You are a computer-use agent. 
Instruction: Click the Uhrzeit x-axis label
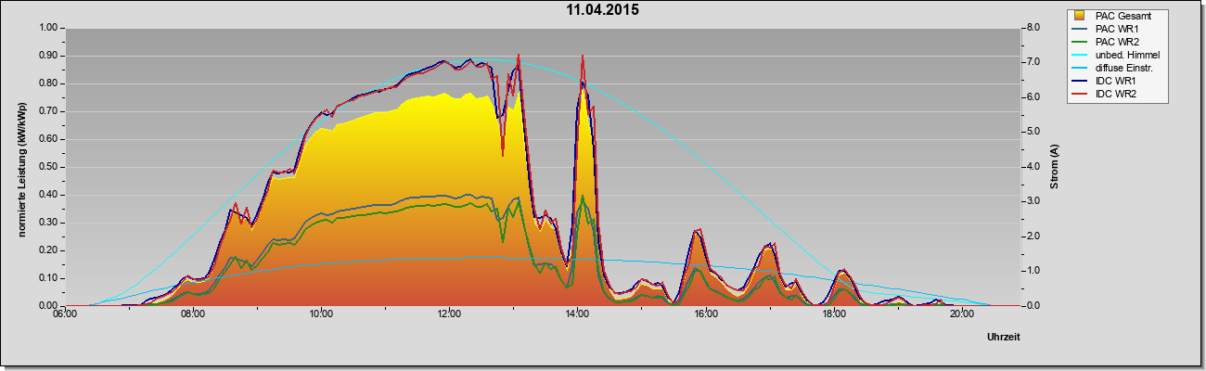1004,338
